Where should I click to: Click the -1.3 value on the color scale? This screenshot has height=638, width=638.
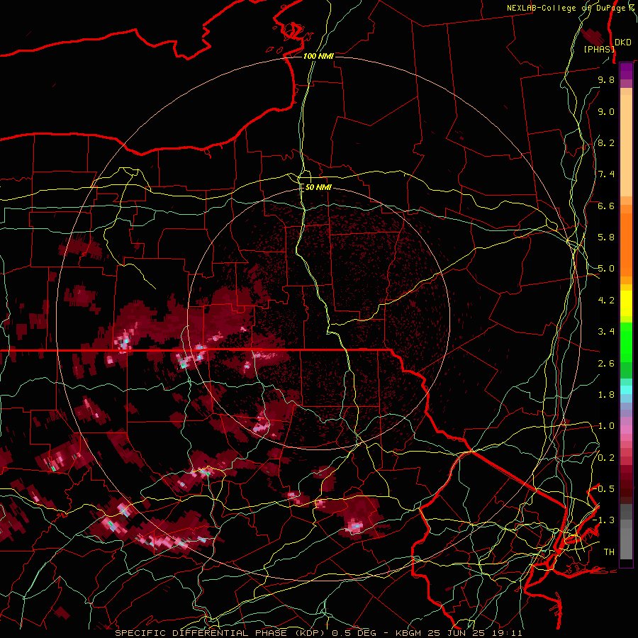604,520
